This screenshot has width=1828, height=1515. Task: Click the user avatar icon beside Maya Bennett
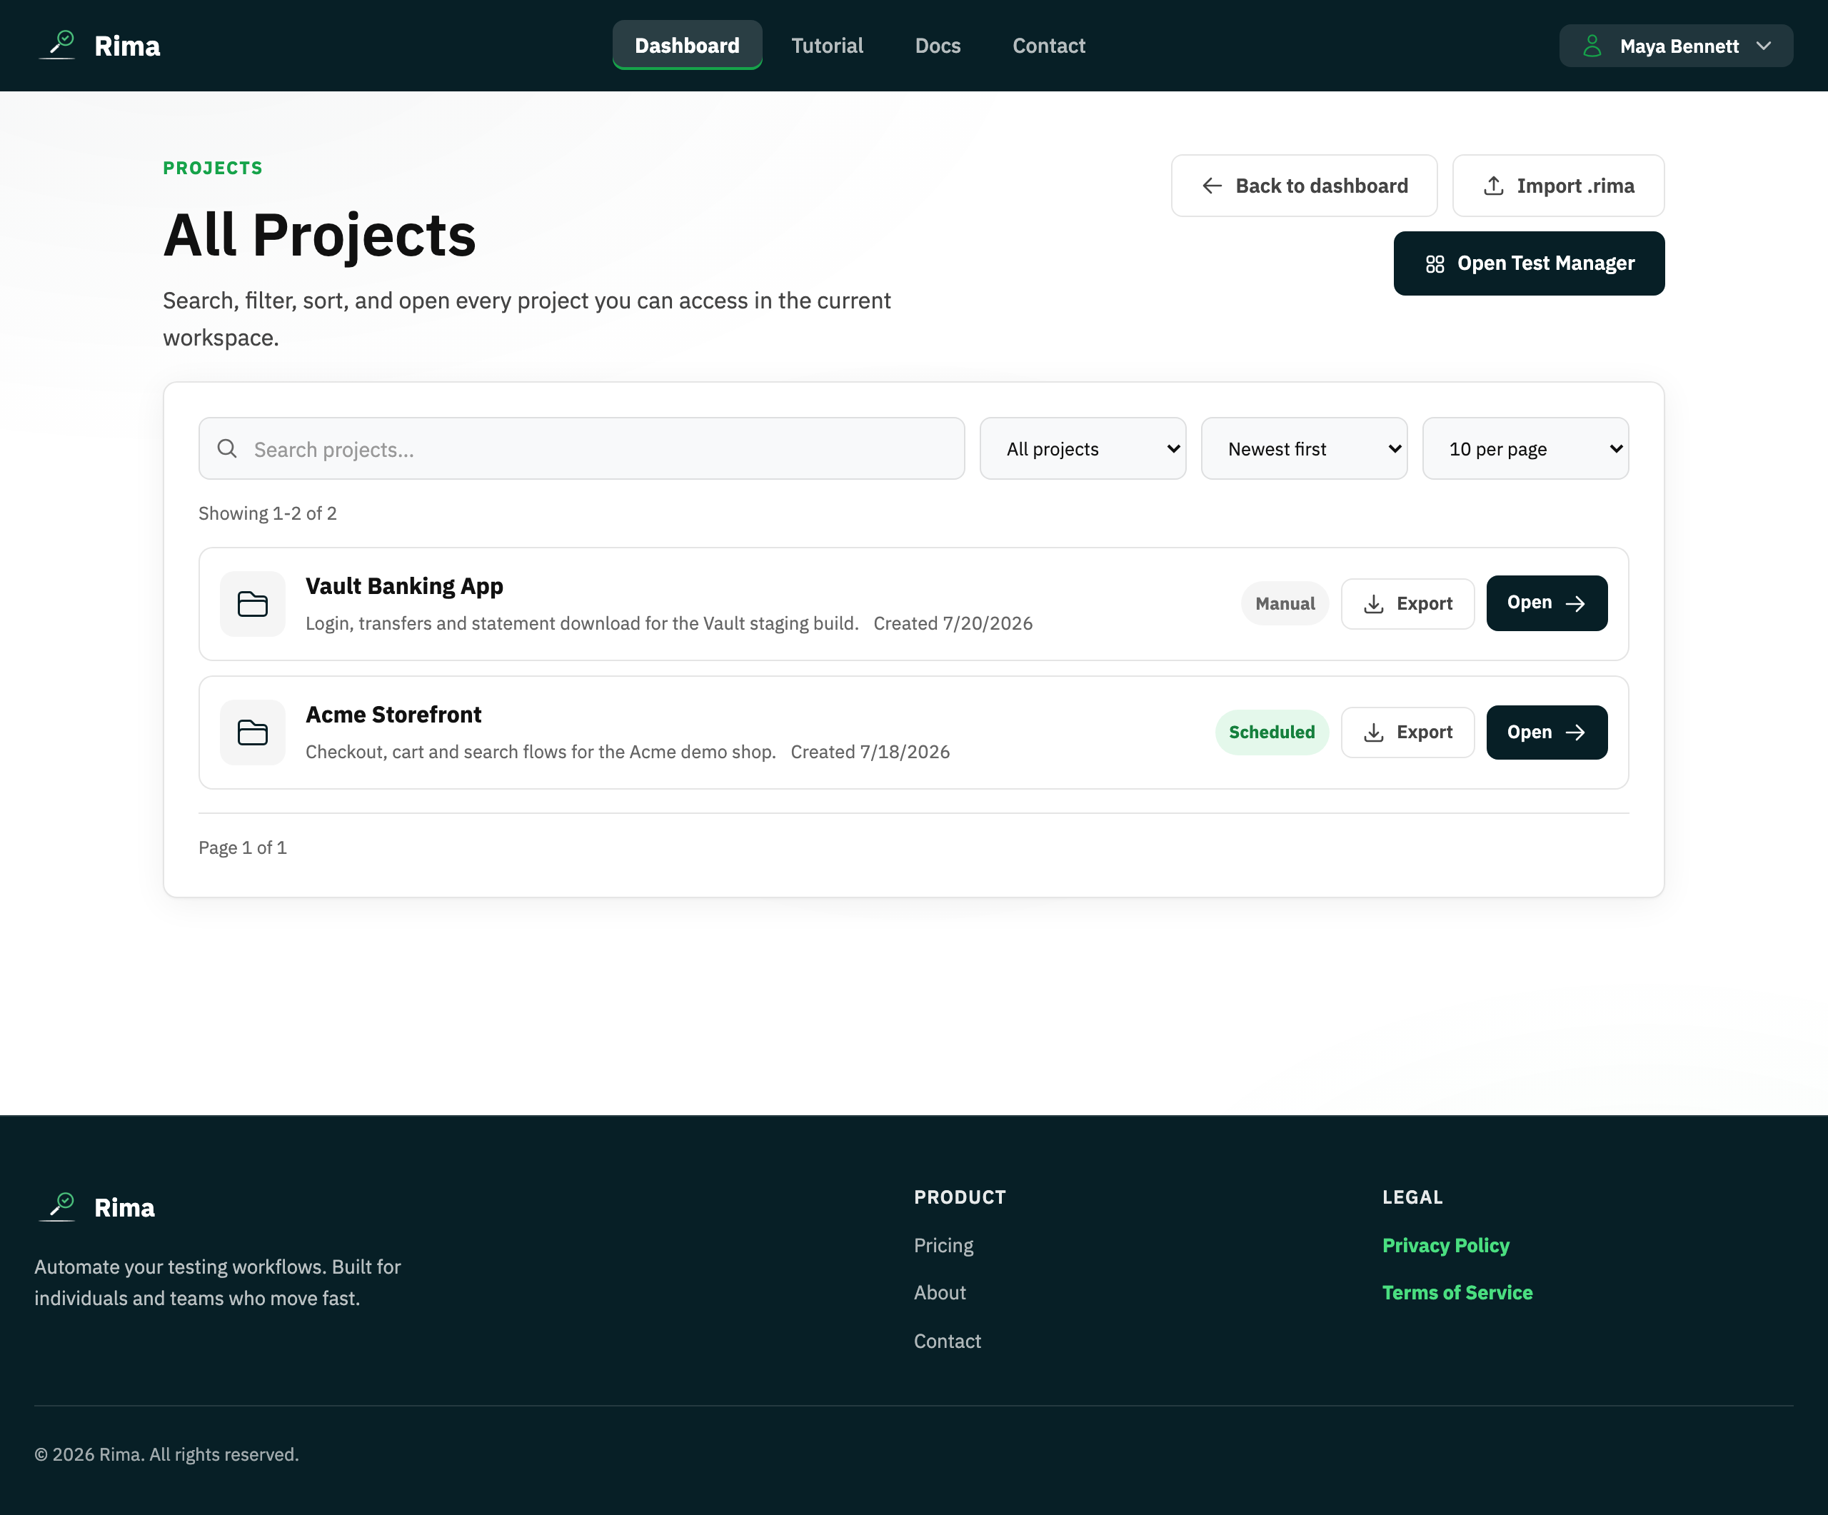pyautogui.click(x=1592, y=46)
